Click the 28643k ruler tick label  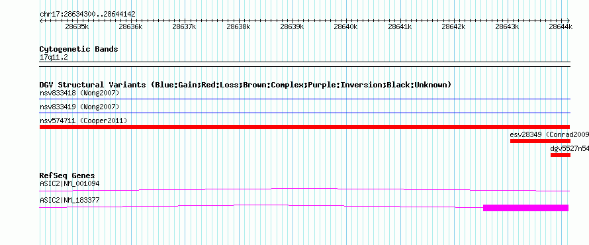(x=507, y=26)
